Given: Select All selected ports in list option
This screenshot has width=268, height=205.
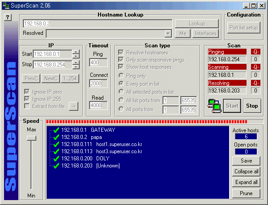Looking at the screenshot, I should (121, 92).
